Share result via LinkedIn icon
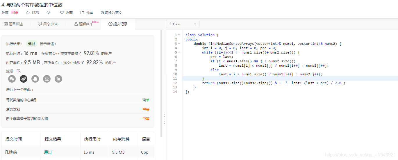 pyautogui.click(x=58, y=79)
